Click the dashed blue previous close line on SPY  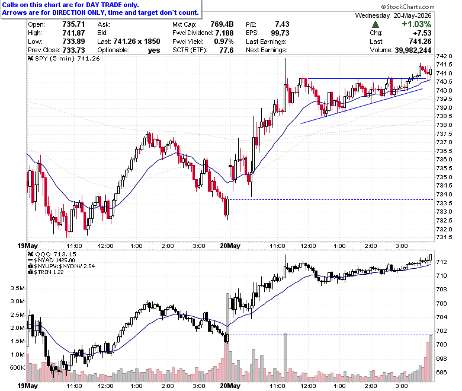pos(331,200)
